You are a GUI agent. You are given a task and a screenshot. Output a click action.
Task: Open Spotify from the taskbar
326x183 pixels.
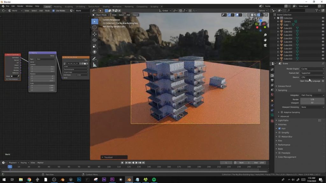coord(154,180)
